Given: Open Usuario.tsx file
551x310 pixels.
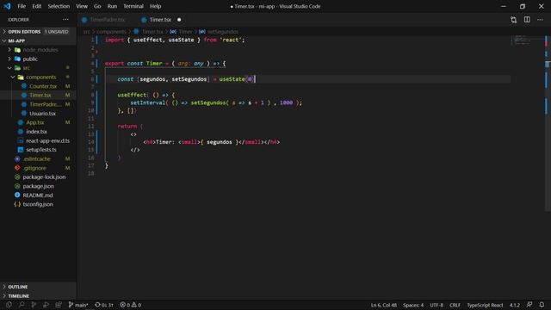Looking at the screenshot, I should [x=38, y=114].
